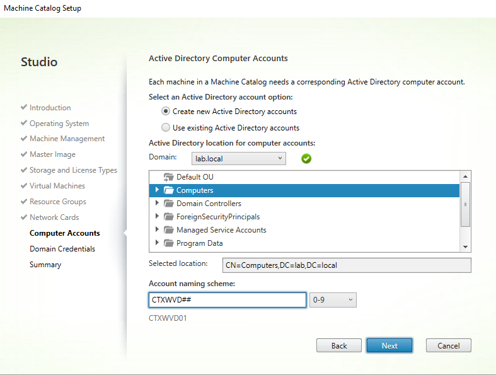Select the Computers container row
The height and width of the screenshot is (375, 496).
coord(304,190)
